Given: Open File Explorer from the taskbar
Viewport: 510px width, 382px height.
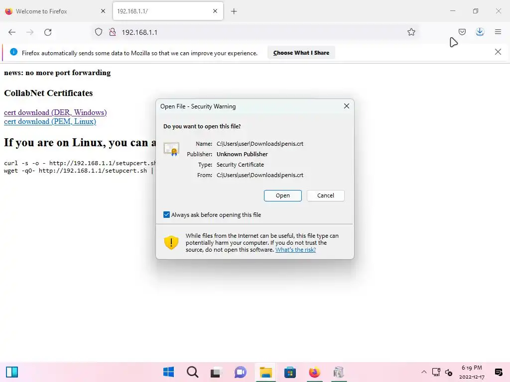Looking at the screenshot, I should point(265,372).
